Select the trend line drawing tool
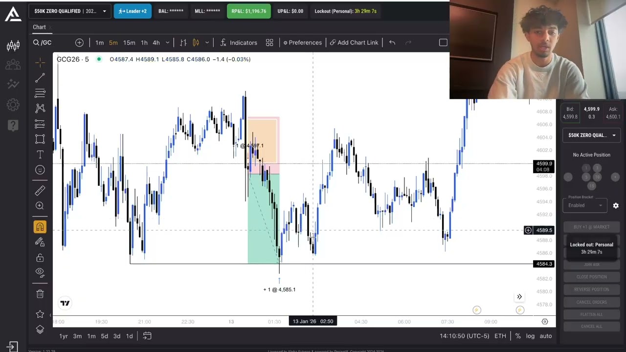The height and width of the screenshot is (352, 626). click(40, 78)
